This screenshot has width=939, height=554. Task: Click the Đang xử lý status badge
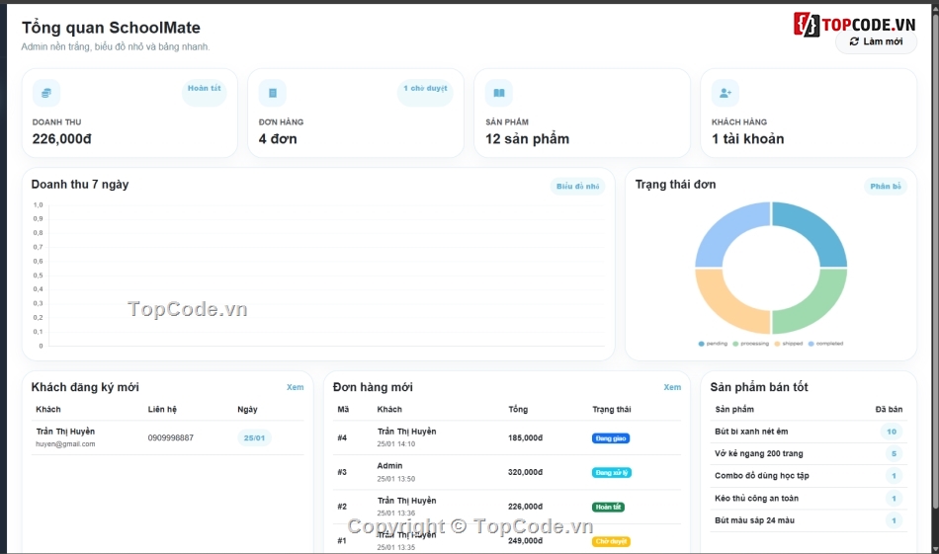coord(612,473)
